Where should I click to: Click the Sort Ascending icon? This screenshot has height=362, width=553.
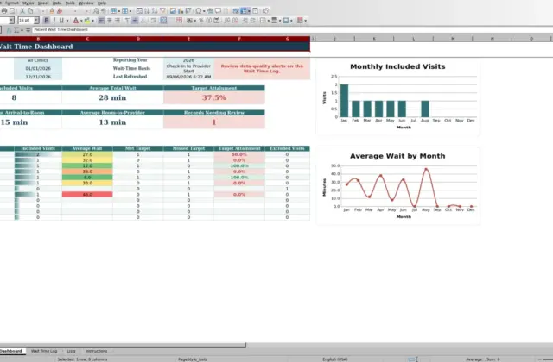point(147,11)
